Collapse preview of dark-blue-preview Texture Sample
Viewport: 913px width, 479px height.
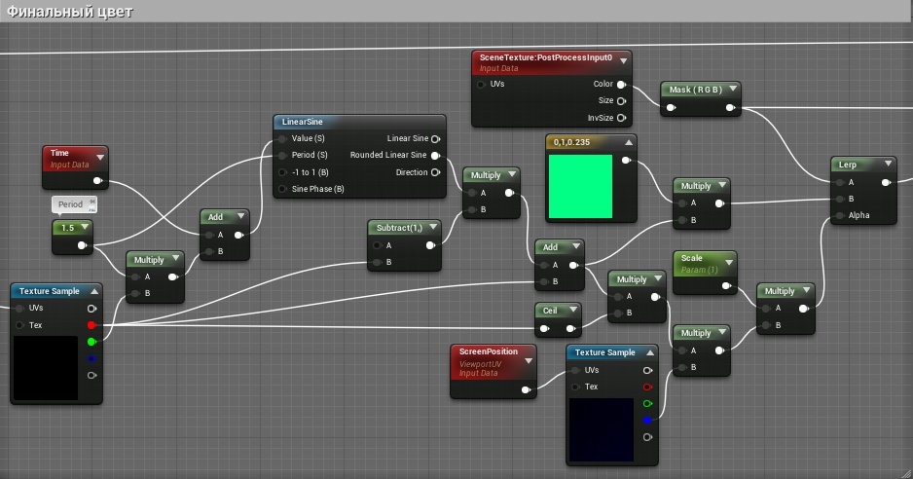point(650,352)
